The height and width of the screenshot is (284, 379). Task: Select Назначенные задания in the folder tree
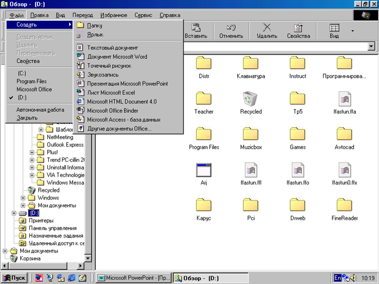(x=56, y=236)
